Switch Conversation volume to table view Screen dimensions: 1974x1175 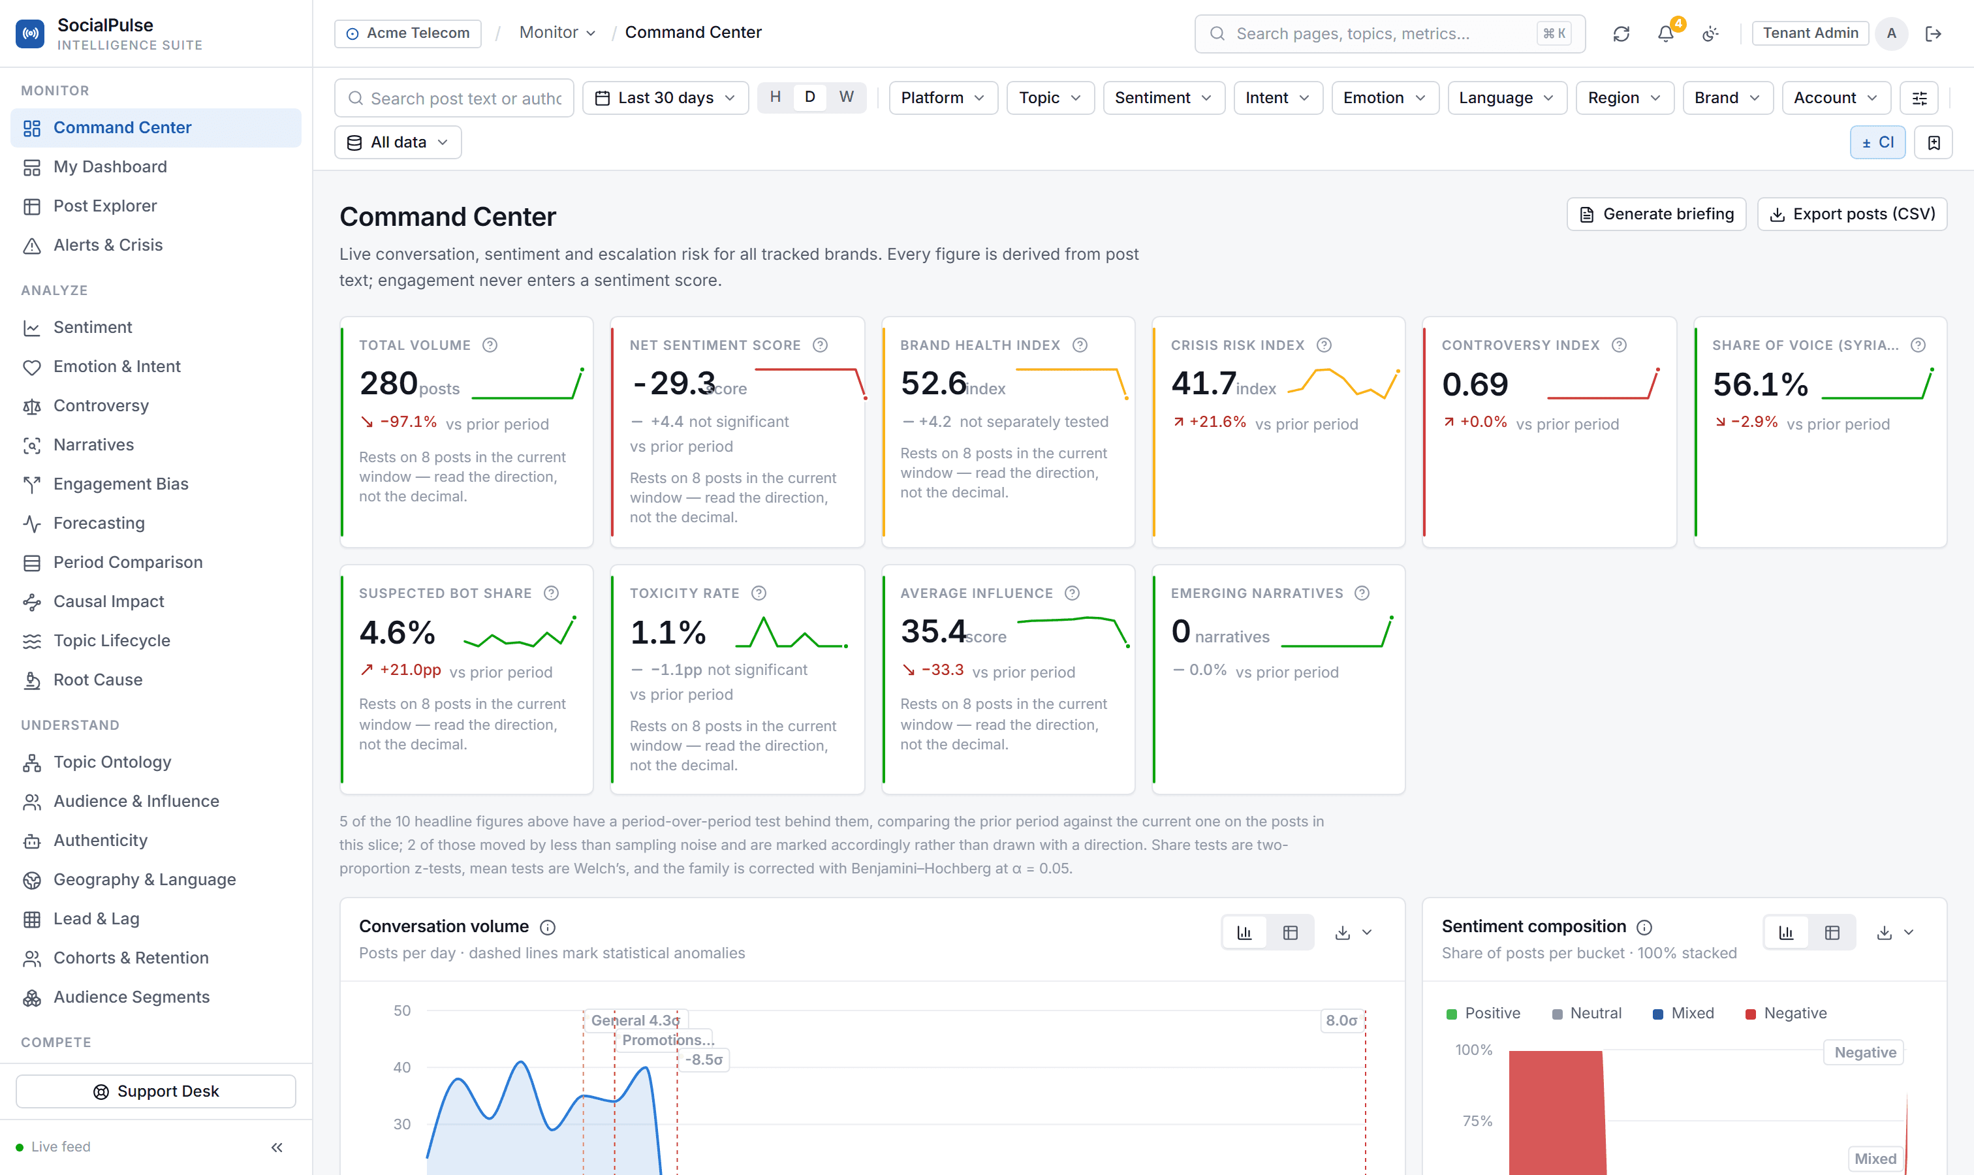click(x=1290, y=933)
